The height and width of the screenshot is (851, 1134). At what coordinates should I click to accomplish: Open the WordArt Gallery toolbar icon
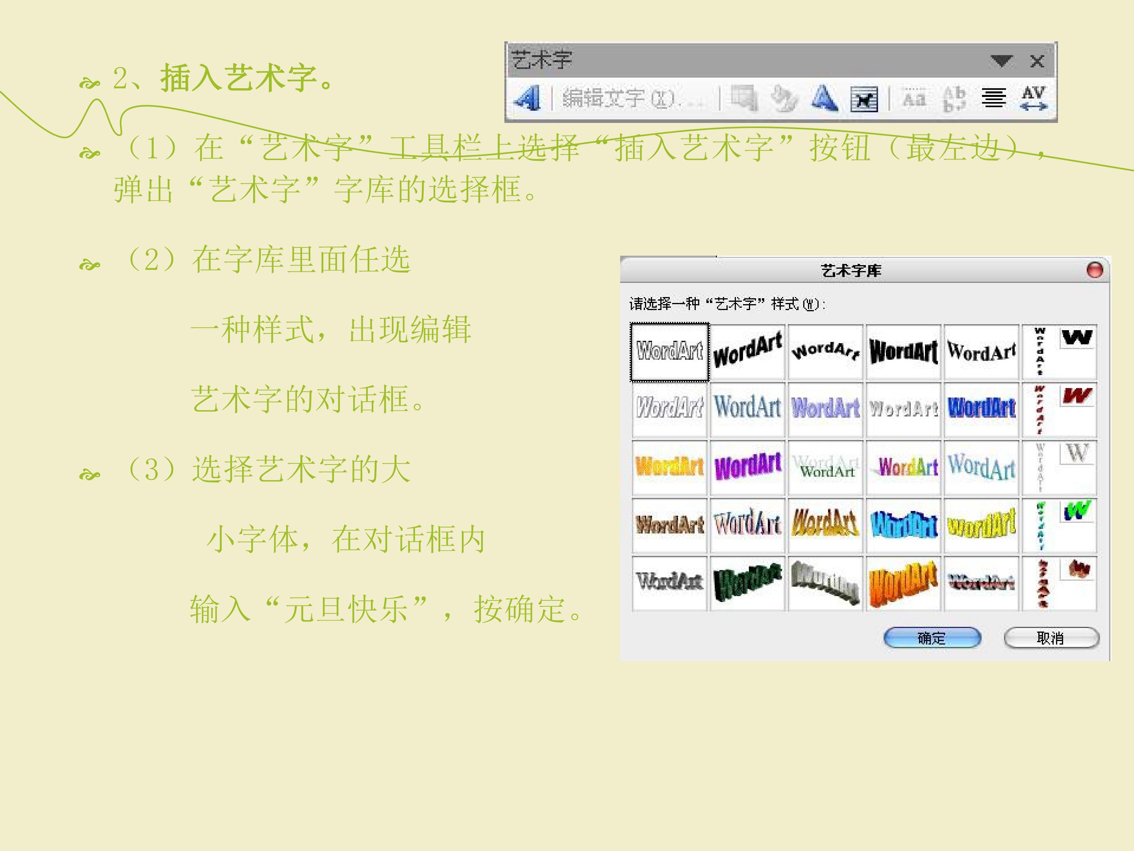tap(744, 98)
